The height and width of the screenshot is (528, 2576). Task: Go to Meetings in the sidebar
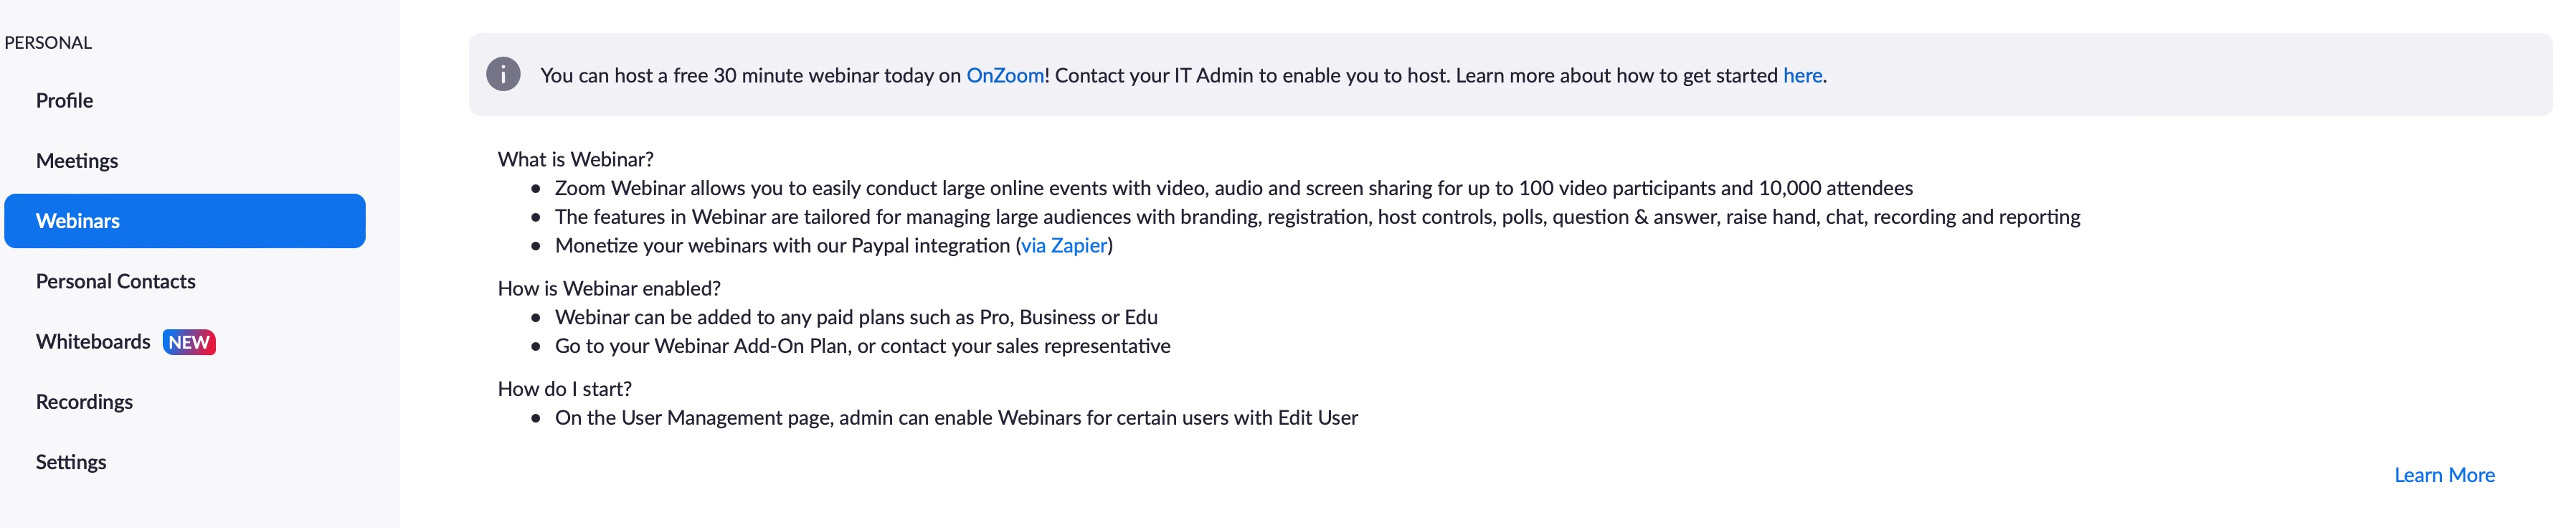click(x=77, y=161)
